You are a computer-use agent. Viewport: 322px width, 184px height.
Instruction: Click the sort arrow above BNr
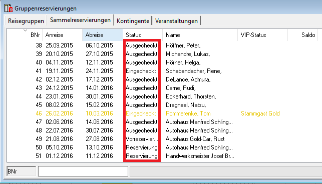pyautogui.click(x=25, y=30)
